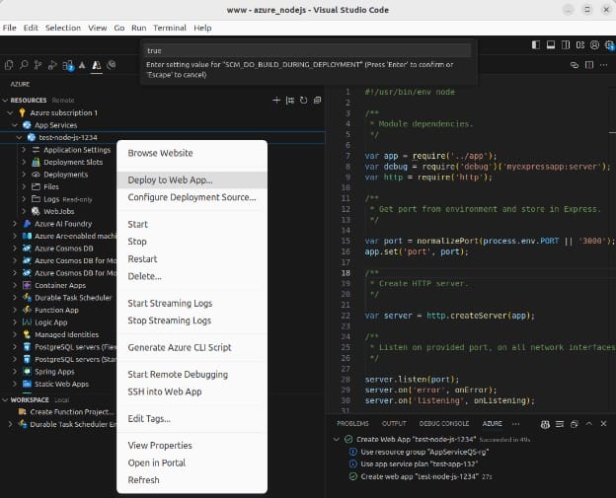The width and height of the screenshot is (616, 498).
Task: Collapse all in the Resources tree
Action: tap(318, 101)
